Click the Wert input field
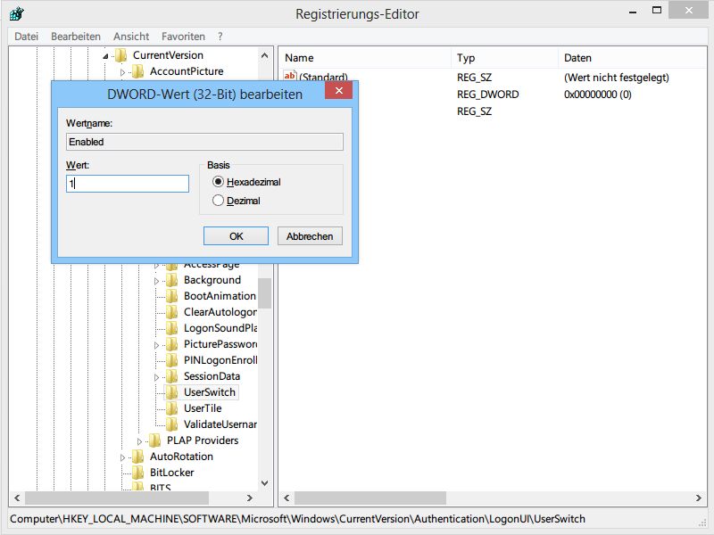The height and width of the screenshot is (535, 714). coord(128,184)
